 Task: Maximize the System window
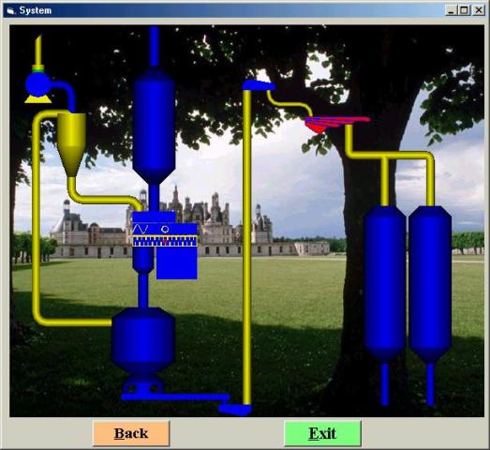tap(465, 10)
